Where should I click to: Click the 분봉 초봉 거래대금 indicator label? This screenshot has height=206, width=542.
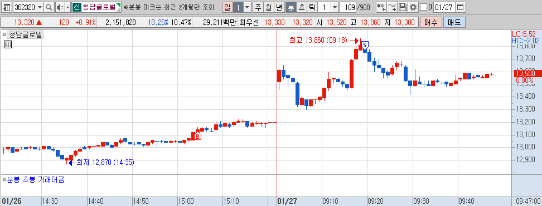tap(35, 179)
